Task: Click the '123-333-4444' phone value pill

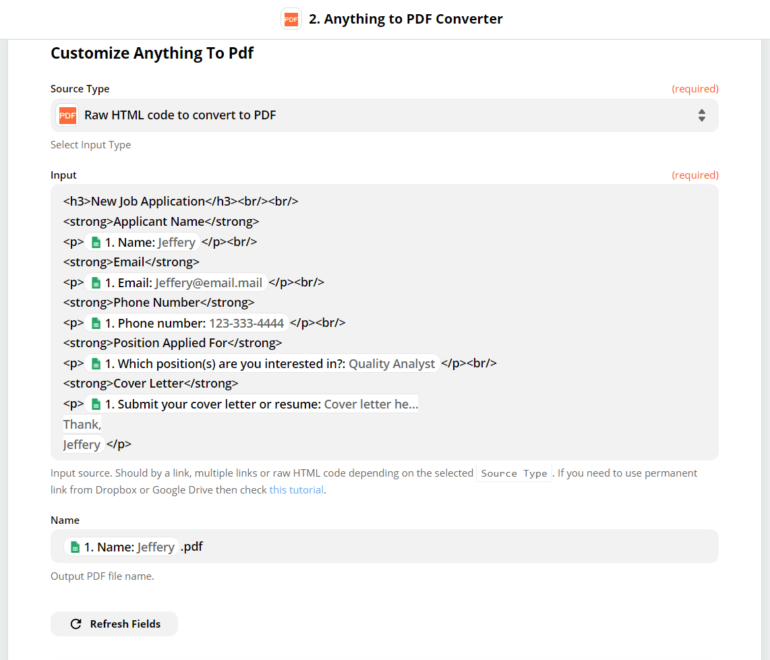Action: tap(247, 322)
